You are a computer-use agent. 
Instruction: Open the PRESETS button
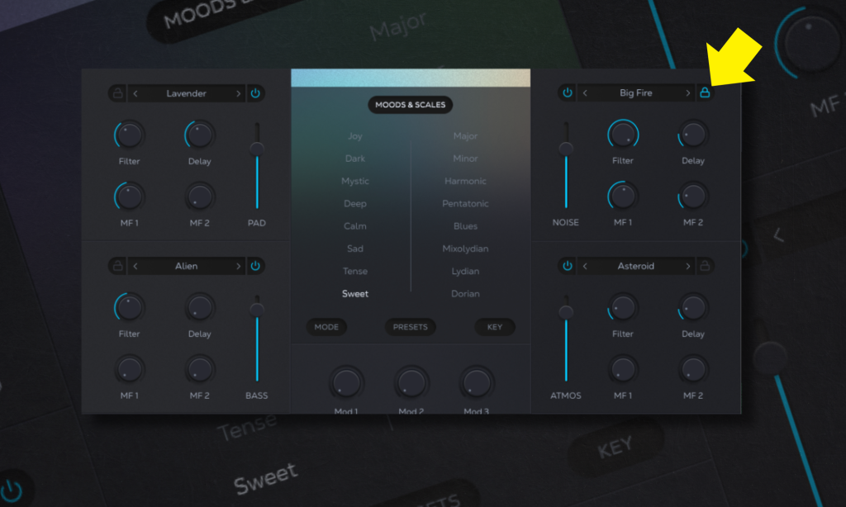410,327
